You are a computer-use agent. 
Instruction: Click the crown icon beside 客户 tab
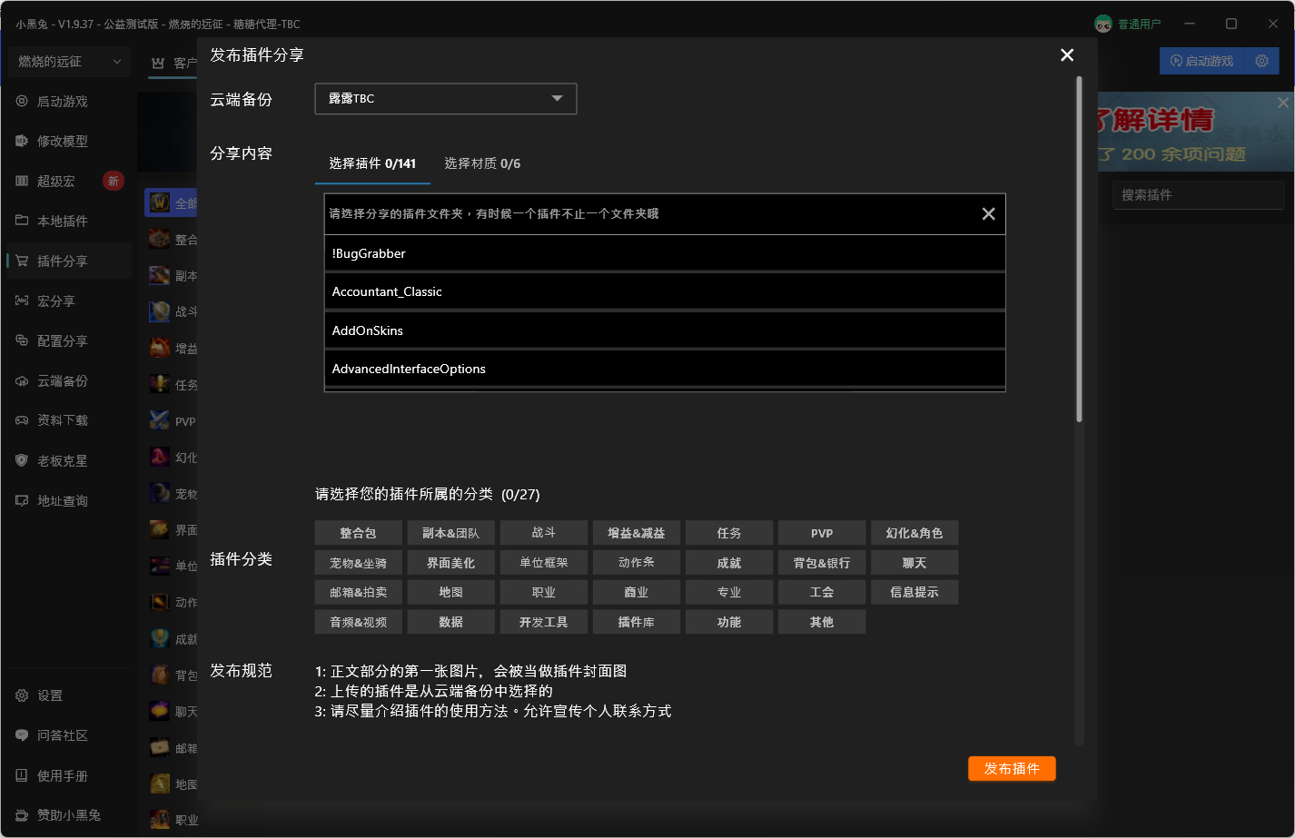point(158,63)
